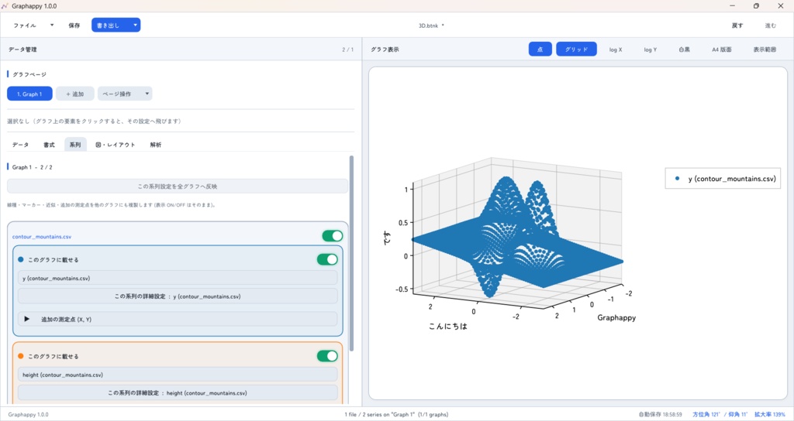Viewport: 794px width, 421px height.
Task: Expand the ファイル dropdown arrow
Action: pos(52,26)
